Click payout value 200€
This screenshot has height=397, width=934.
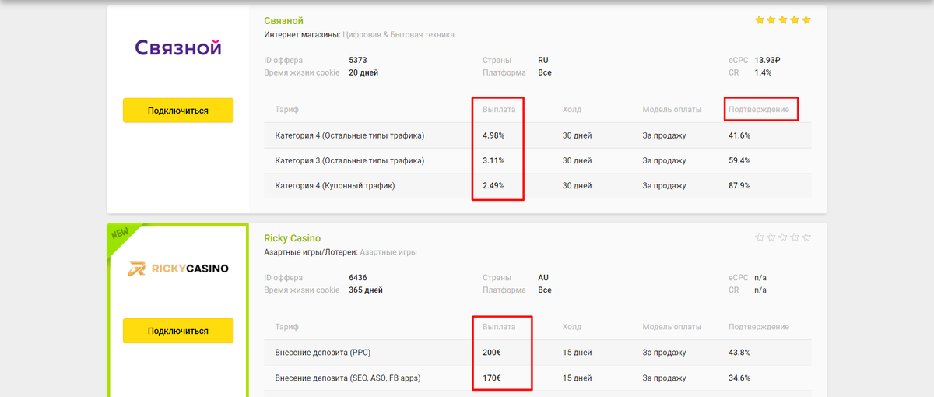pyautogui.click(x=492, y=353)
